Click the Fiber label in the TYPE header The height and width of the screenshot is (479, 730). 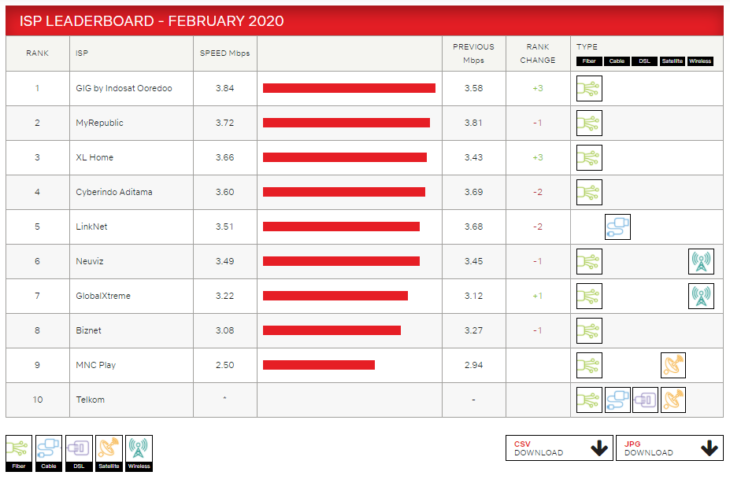point(589,61)
